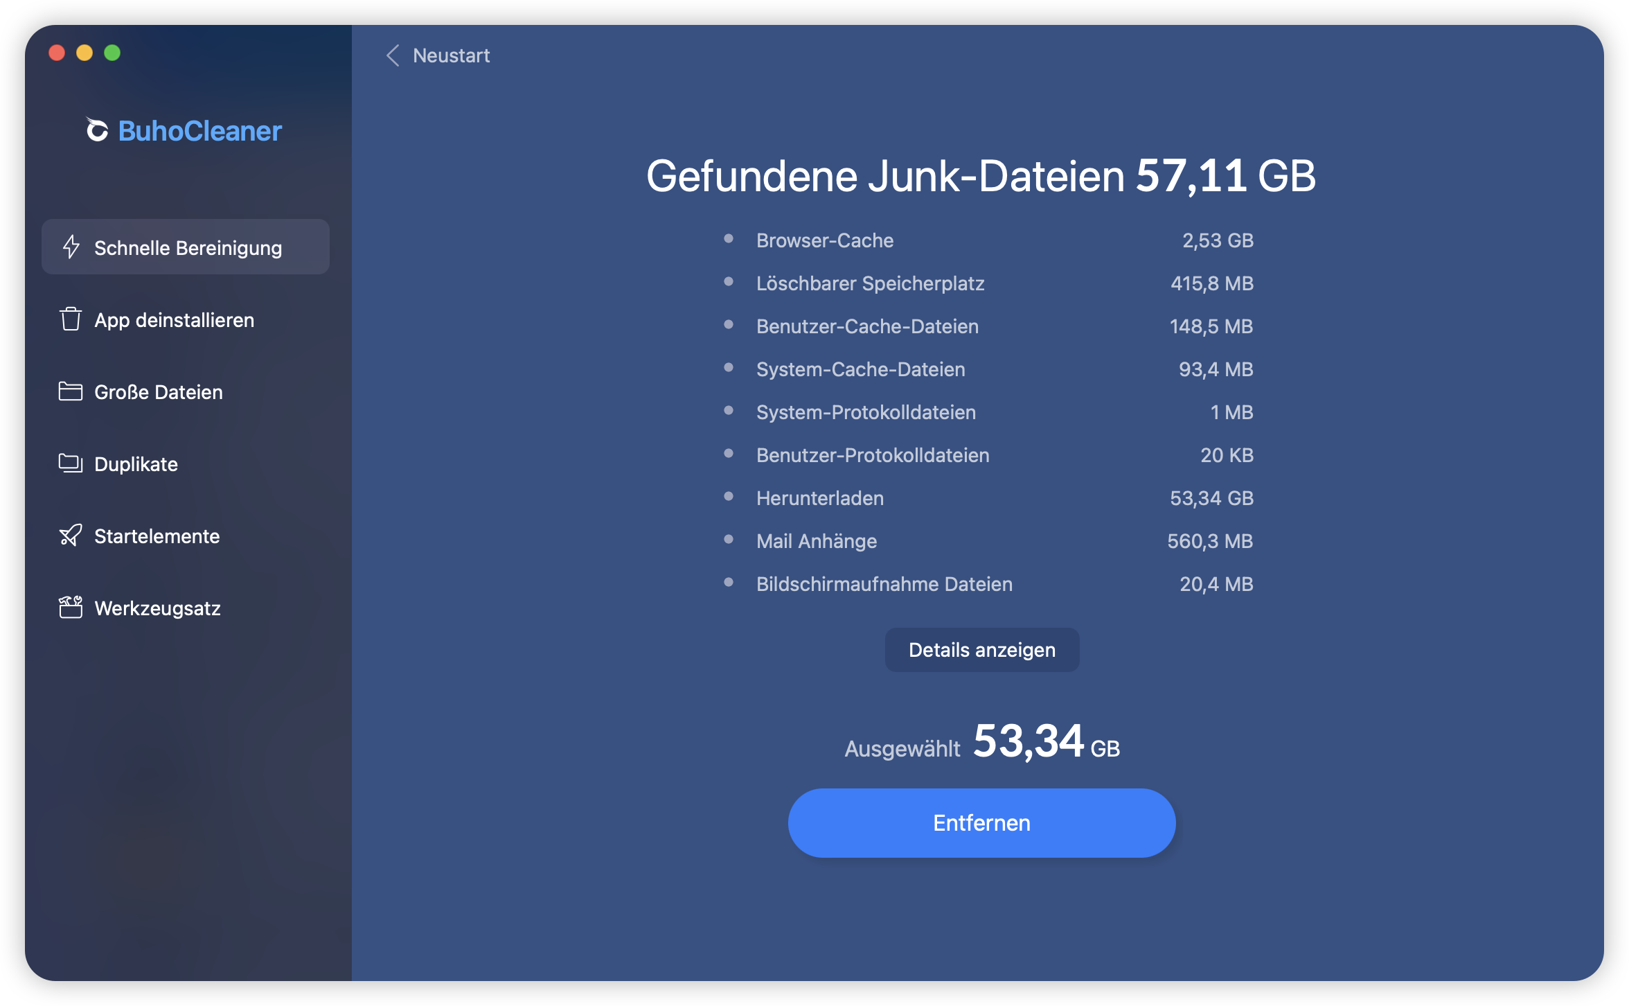Click the 93,4 MB size value
Viewport: 1629px width, 1006px height.
pyautogui.click(x=1216, y=369)
